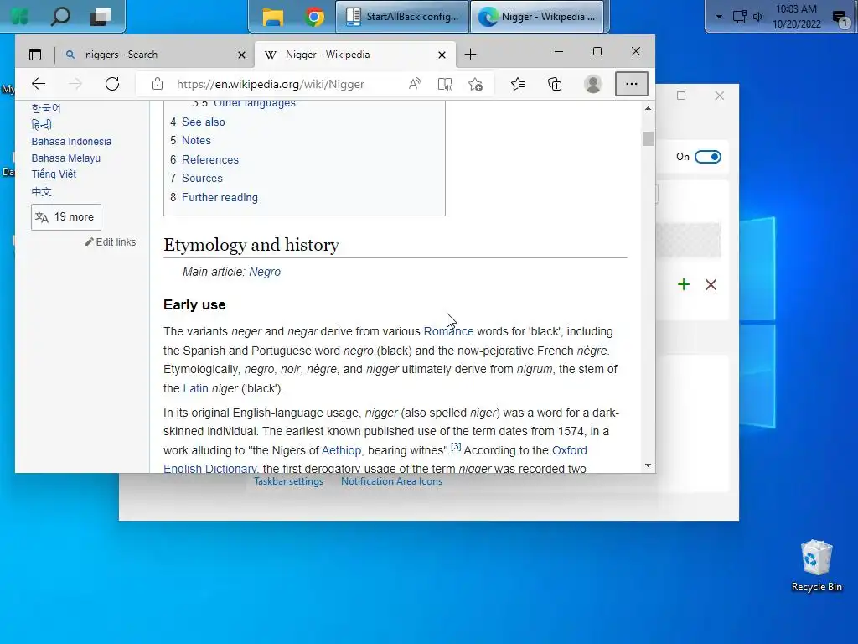Launch File Explorer from taskbar
The image size is (858, 644).
272,17
